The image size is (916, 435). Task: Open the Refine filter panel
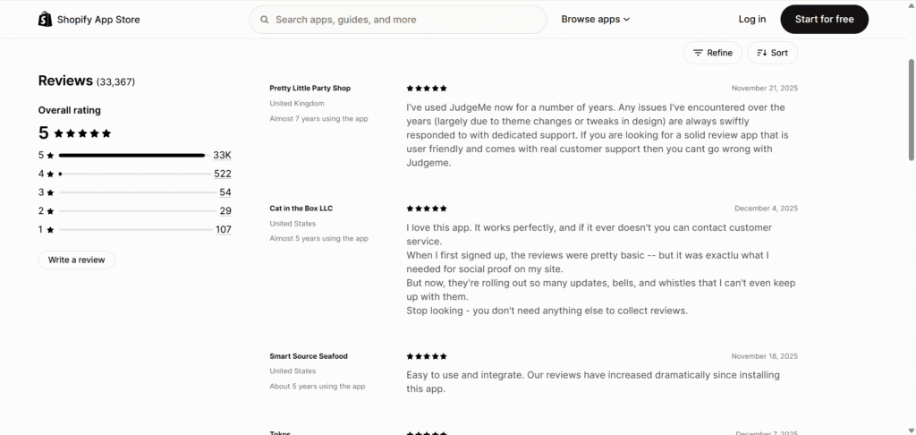[x=713, y=53]
